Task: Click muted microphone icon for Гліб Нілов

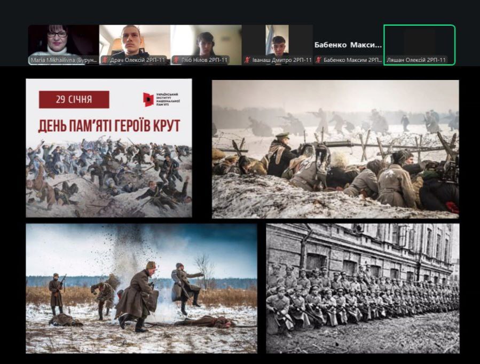Action: (176, 60)
